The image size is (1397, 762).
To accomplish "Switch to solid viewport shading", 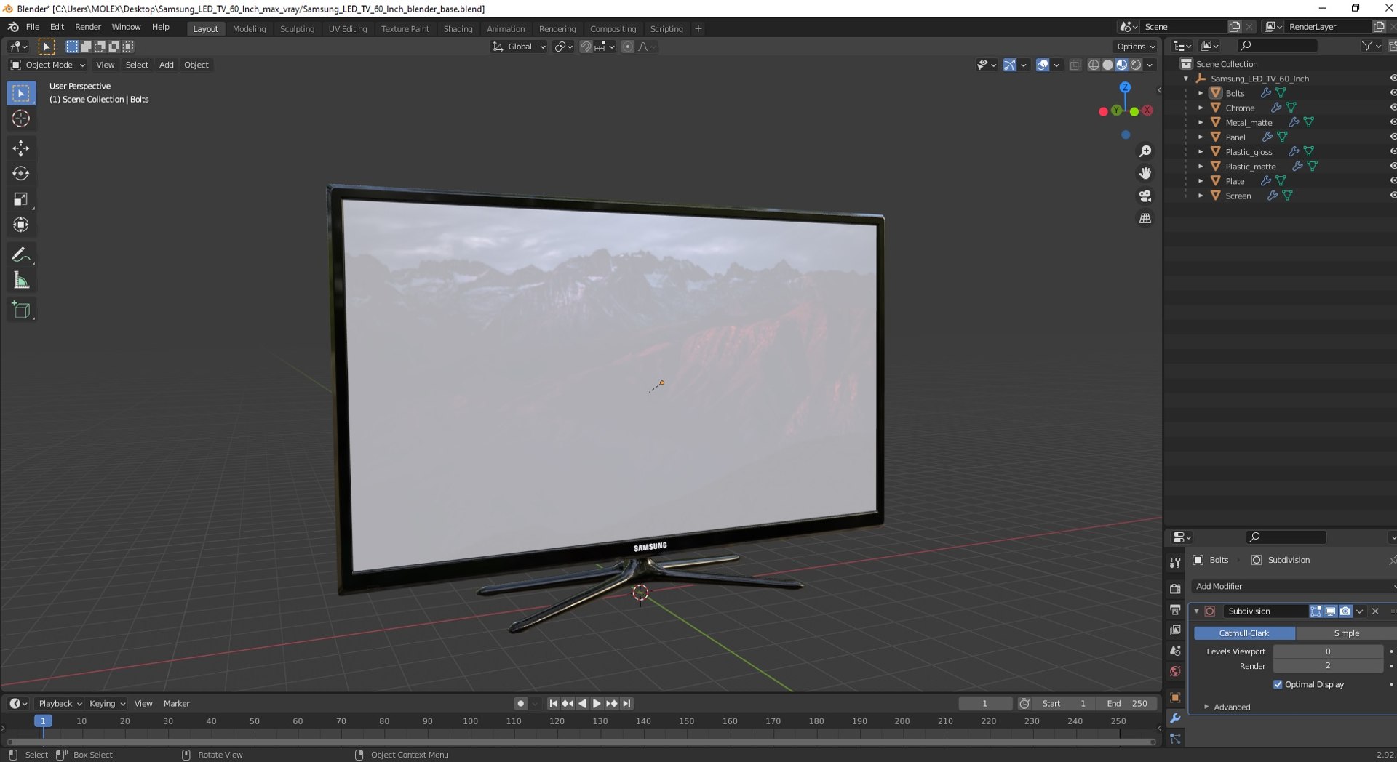I will [x=1107, y=65].
